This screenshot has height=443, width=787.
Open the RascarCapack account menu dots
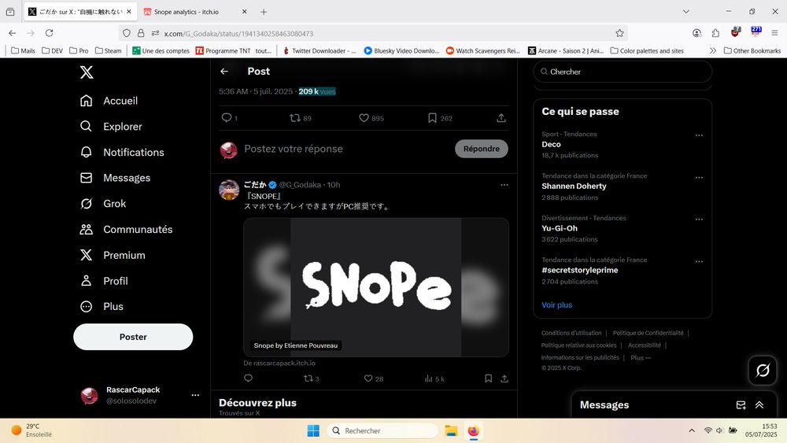tap(195, 395)
